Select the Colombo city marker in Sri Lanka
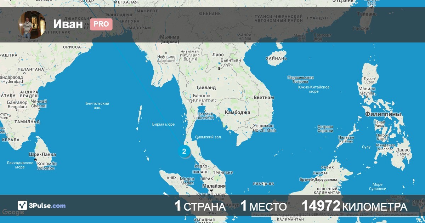The height and width of the screenshot is (223, 425). 36,160
